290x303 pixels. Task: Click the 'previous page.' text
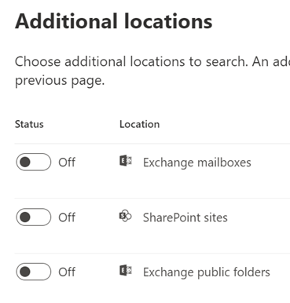60,80
